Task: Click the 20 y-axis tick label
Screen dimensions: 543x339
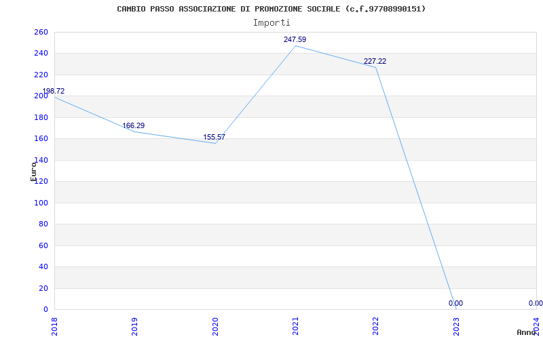Action: point(43,288)
